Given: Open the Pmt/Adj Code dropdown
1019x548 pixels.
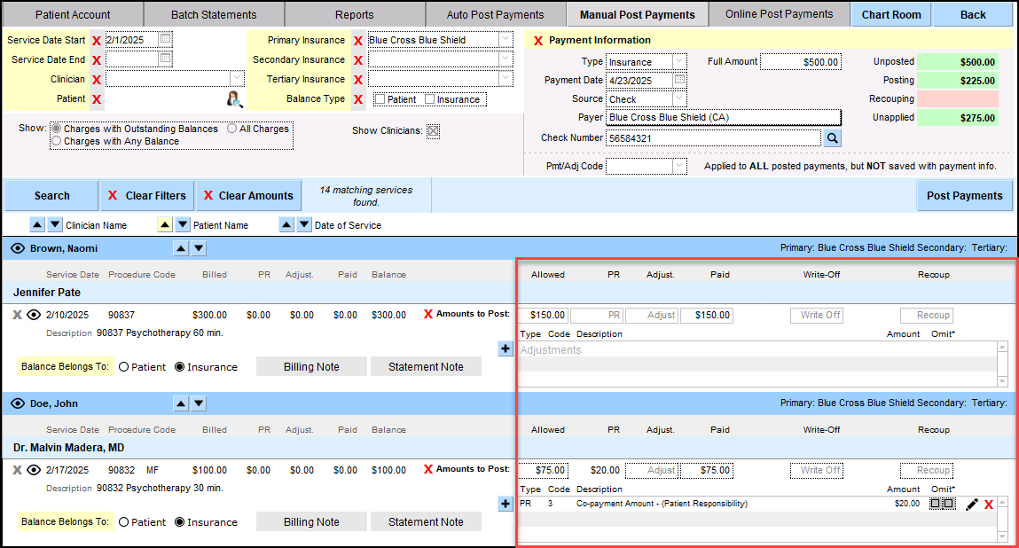Looking at the screenshot, I should 679,166.
